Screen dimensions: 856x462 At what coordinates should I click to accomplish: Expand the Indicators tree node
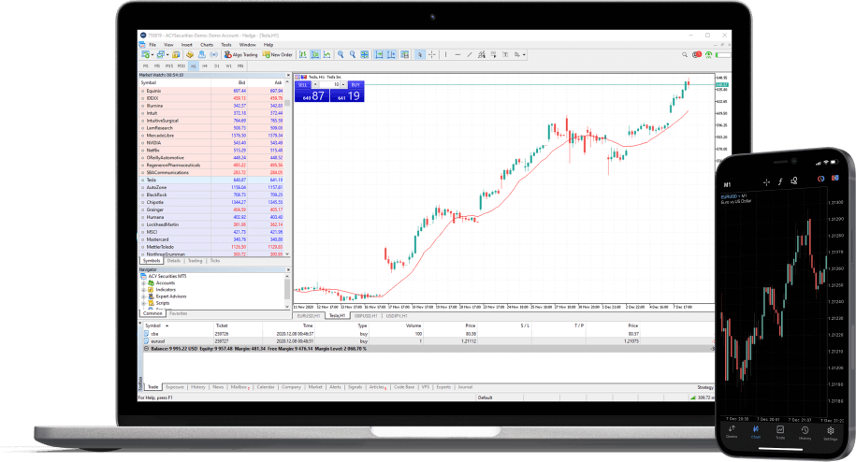click(x=143, y=289)
